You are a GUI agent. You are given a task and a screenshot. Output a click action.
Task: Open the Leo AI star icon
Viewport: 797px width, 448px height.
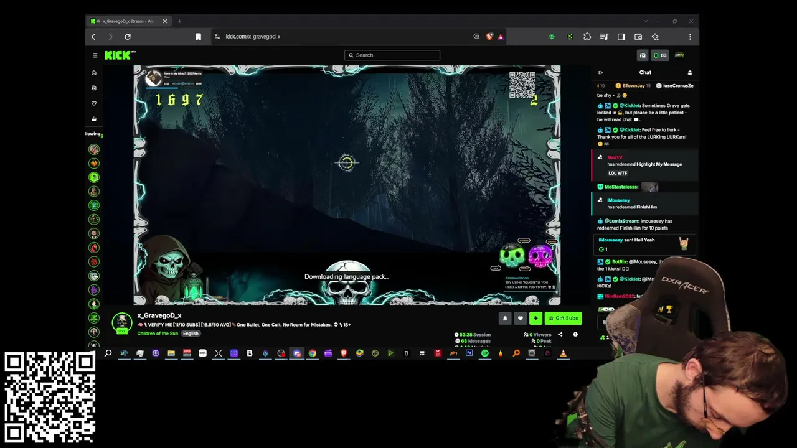(x=655, y=37)
